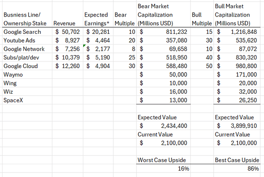Select the bear Expected Value cell 2,434,400
The width and height of the screenshot is (264, 177).
coord(163,126)
